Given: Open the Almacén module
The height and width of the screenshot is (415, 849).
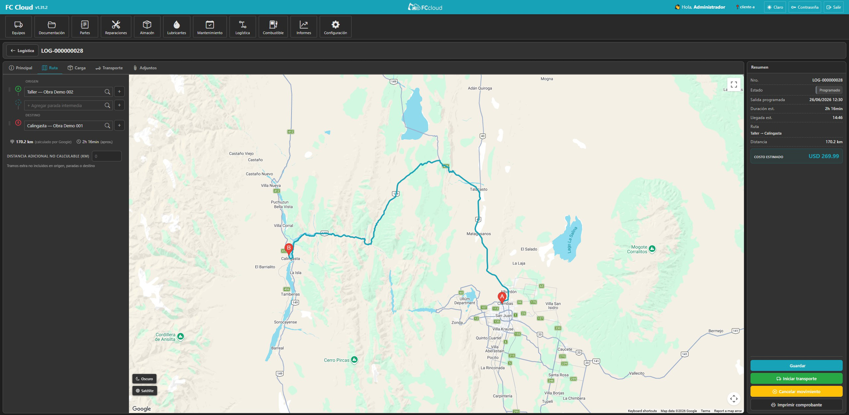Looking at the screenshot, I should pyautogui.click(x=147, y=27).
